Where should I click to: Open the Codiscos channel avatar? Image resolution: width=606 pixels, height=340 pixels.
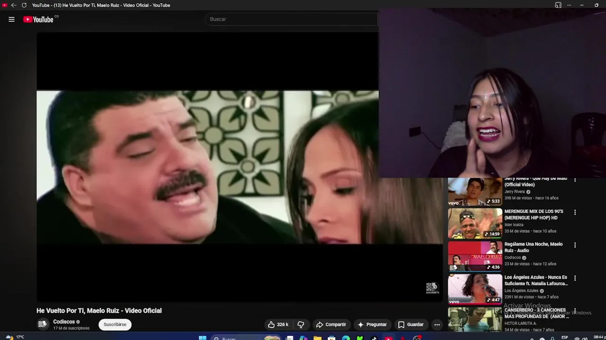43,324
